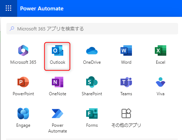This screenshot has height=140, width=182.
Task: Click the Microsoft 365 tile label
Action: click(23, 62)
